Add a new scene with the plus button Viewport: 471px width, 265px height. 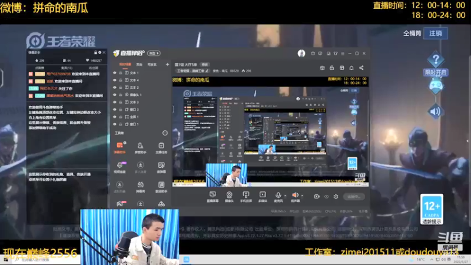point(167,64)
